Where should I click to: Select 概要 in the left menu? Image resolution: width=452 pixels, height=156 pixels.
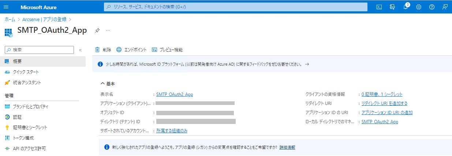click(x=43, y=61)
